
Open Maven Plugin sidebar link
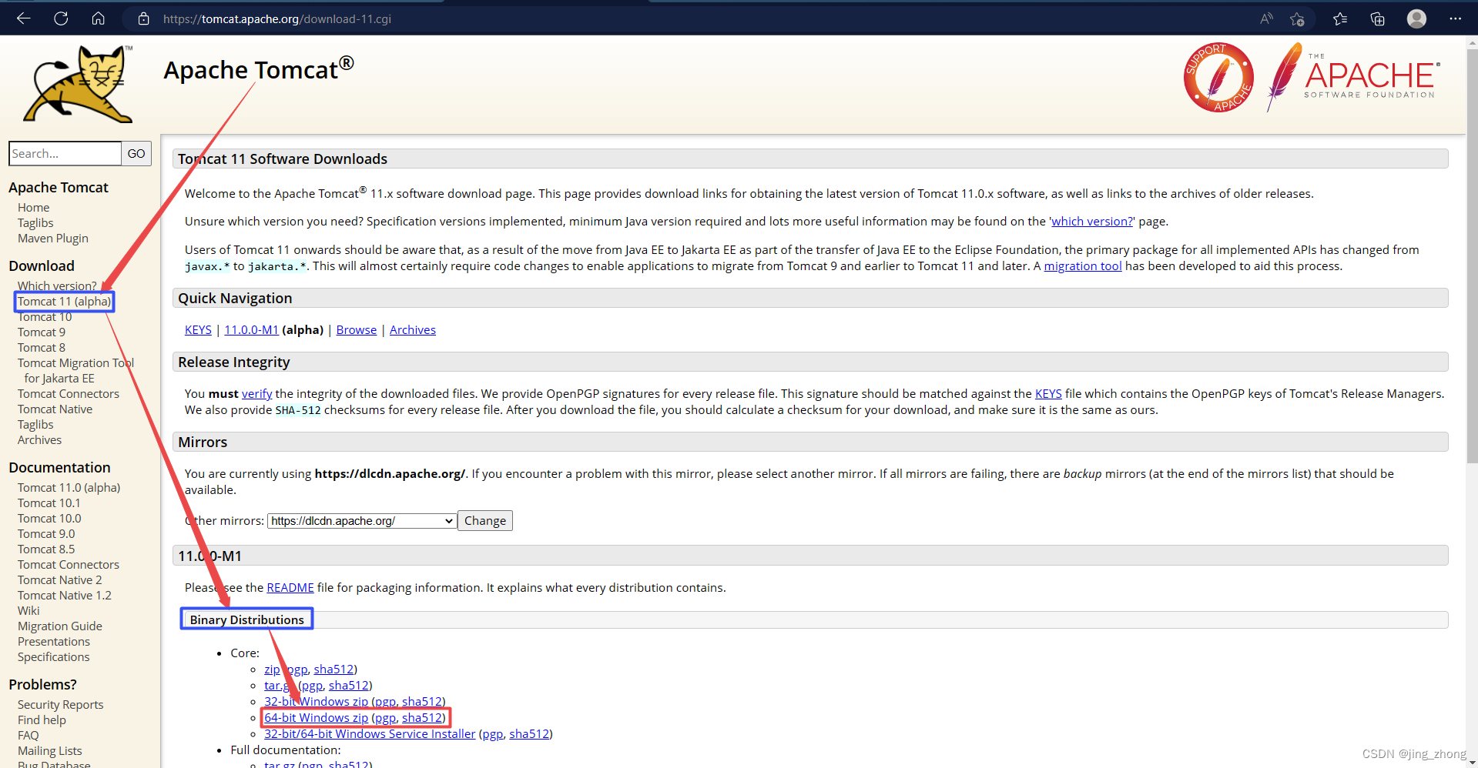click(x=53, y=239)
